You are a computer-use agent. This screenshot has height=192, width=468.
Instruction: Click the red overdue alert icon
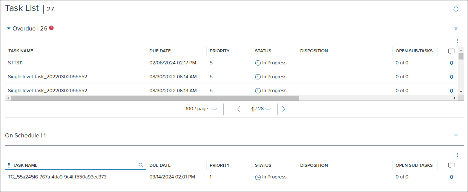(x=51, y=28)
